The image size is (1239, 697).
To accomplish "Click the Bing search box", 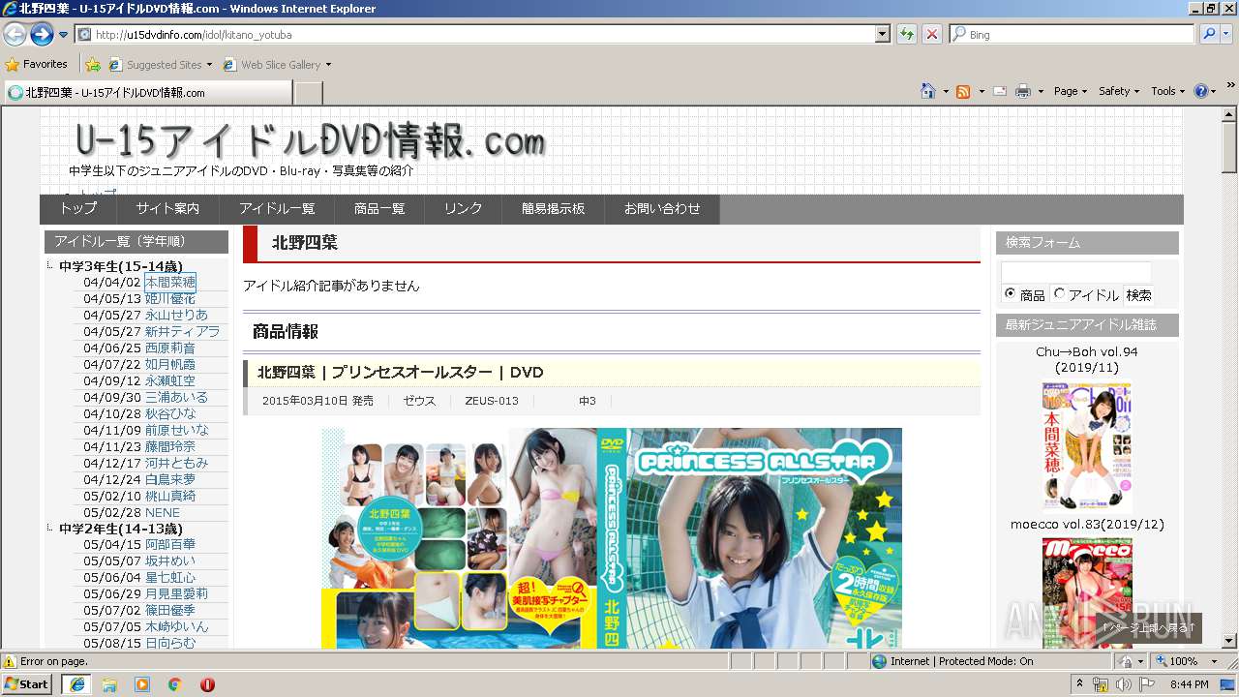I will click(1072, 35).
